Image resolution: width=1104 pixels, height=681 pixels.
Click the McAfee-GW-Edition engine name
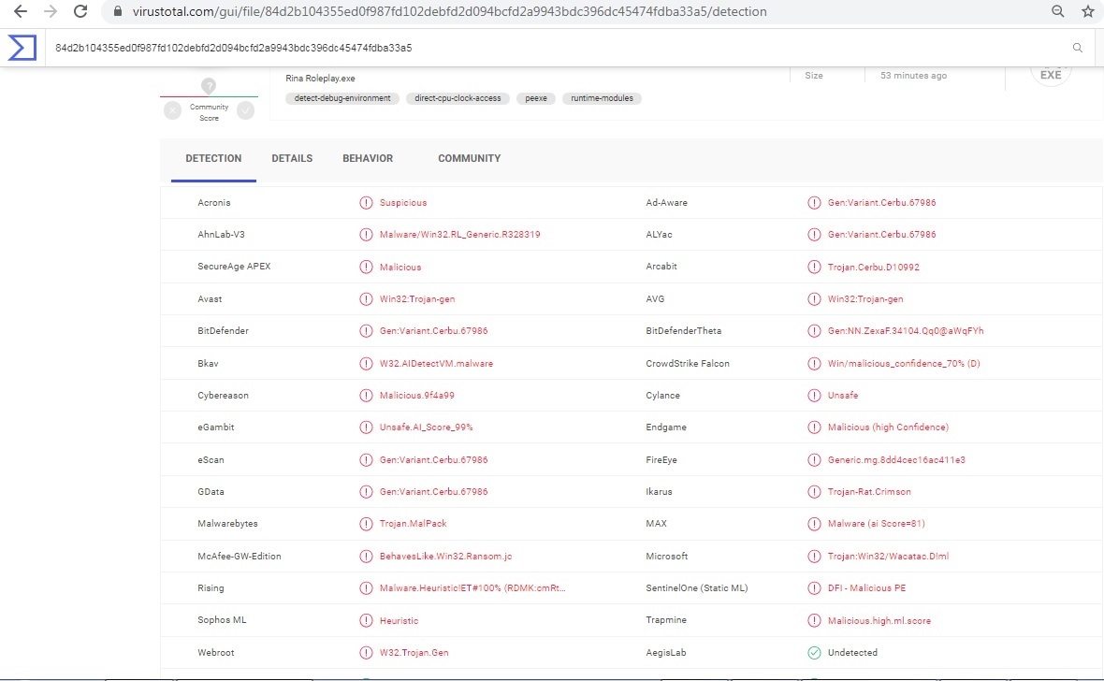[240, 557]
